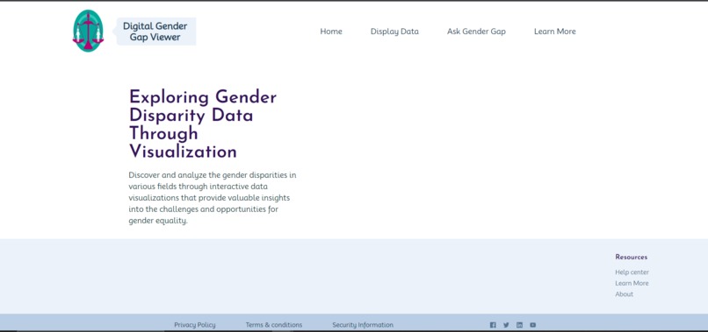Image resolution: width=708 pixels, height=332 pixels.
Task: Click the Exploring Gender Disparity Data headline
Action: click(x=203, y=124)
